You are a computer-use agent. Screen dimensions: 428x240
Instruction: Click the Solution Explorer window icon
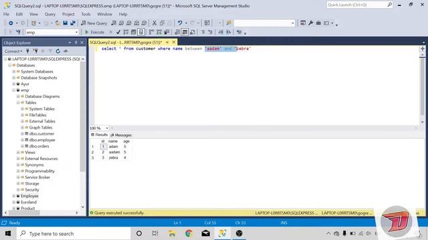click(303, 23)
